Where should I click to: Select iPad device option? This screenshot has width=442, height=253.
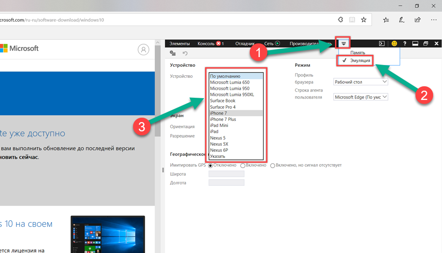coord(236,131)
